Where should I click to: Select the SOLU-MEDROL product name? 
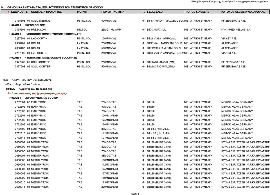[x=40, y=21]
